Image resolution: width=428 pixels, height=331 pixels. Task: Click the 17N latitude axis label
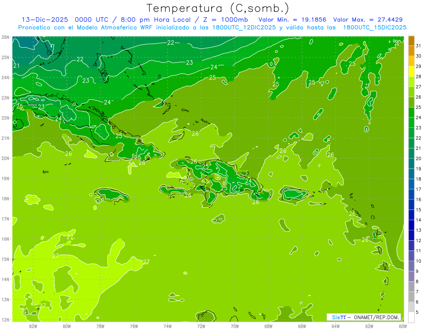(5, 219)
